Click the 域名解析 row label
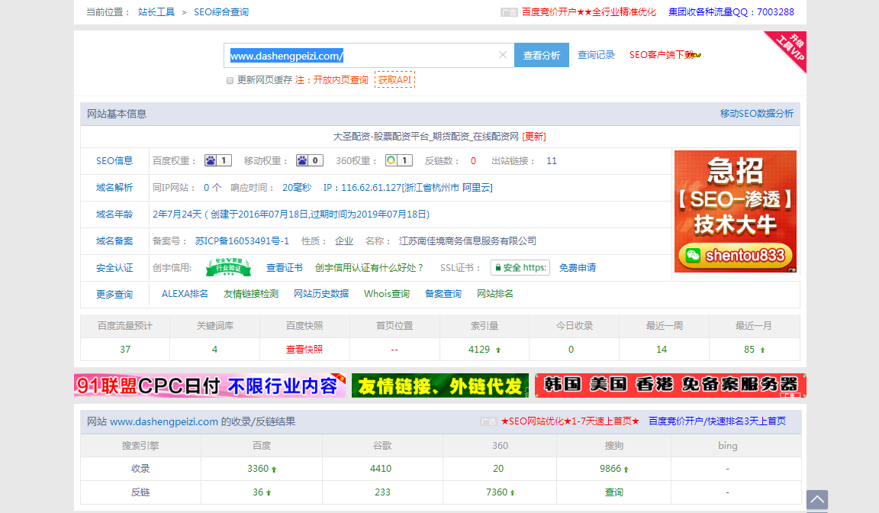 pos(114,188)
